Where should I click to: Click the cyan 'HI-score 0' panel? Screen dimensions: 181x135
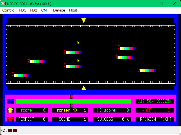click(x=112, y=110)
